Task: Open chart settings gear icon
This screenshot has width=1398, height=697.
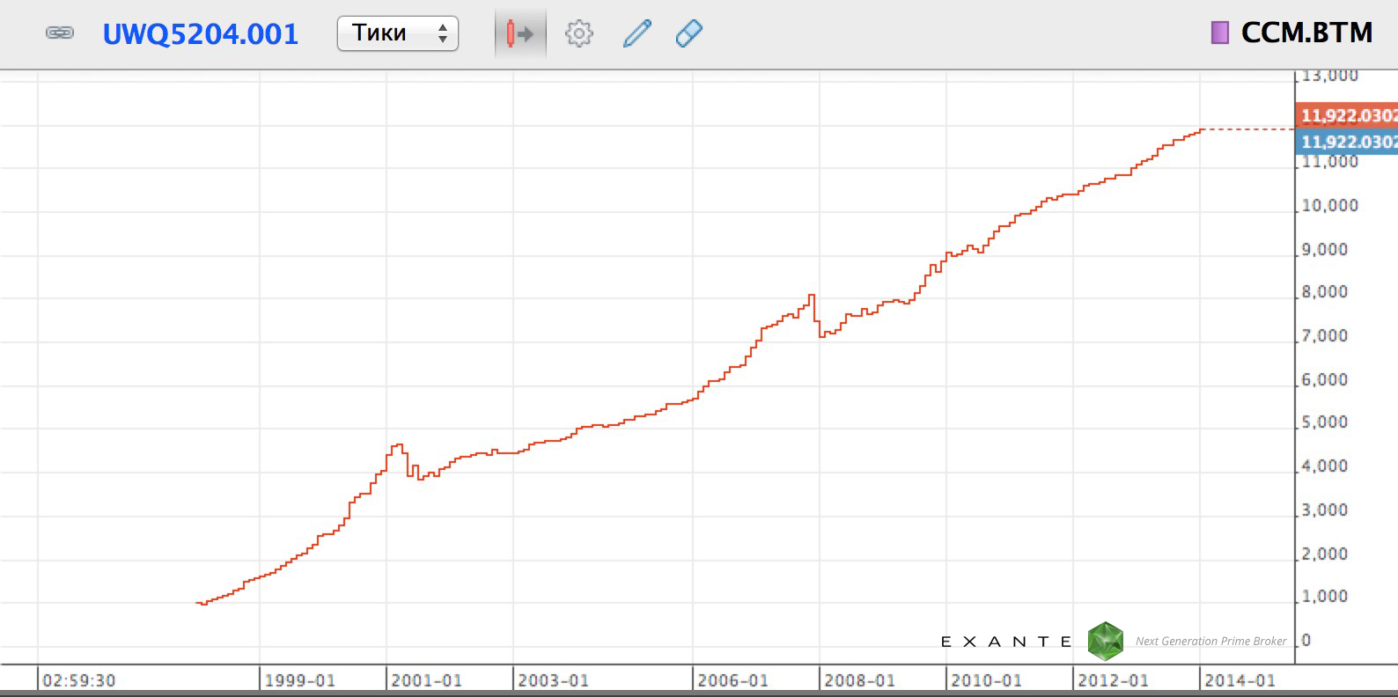Action: click(x=578, y=34)
